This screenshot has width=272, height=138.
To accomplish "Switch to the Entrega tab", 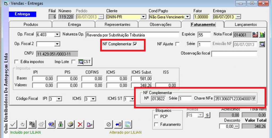I will click(74, 24).
